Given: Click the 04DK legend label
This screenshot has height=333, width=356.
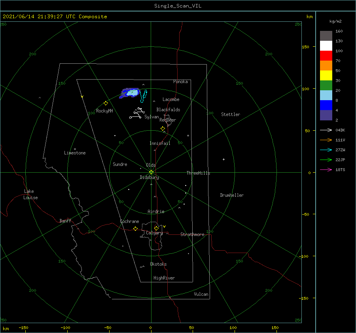Looking at the screenshot, I should click(x=340, y=130).
